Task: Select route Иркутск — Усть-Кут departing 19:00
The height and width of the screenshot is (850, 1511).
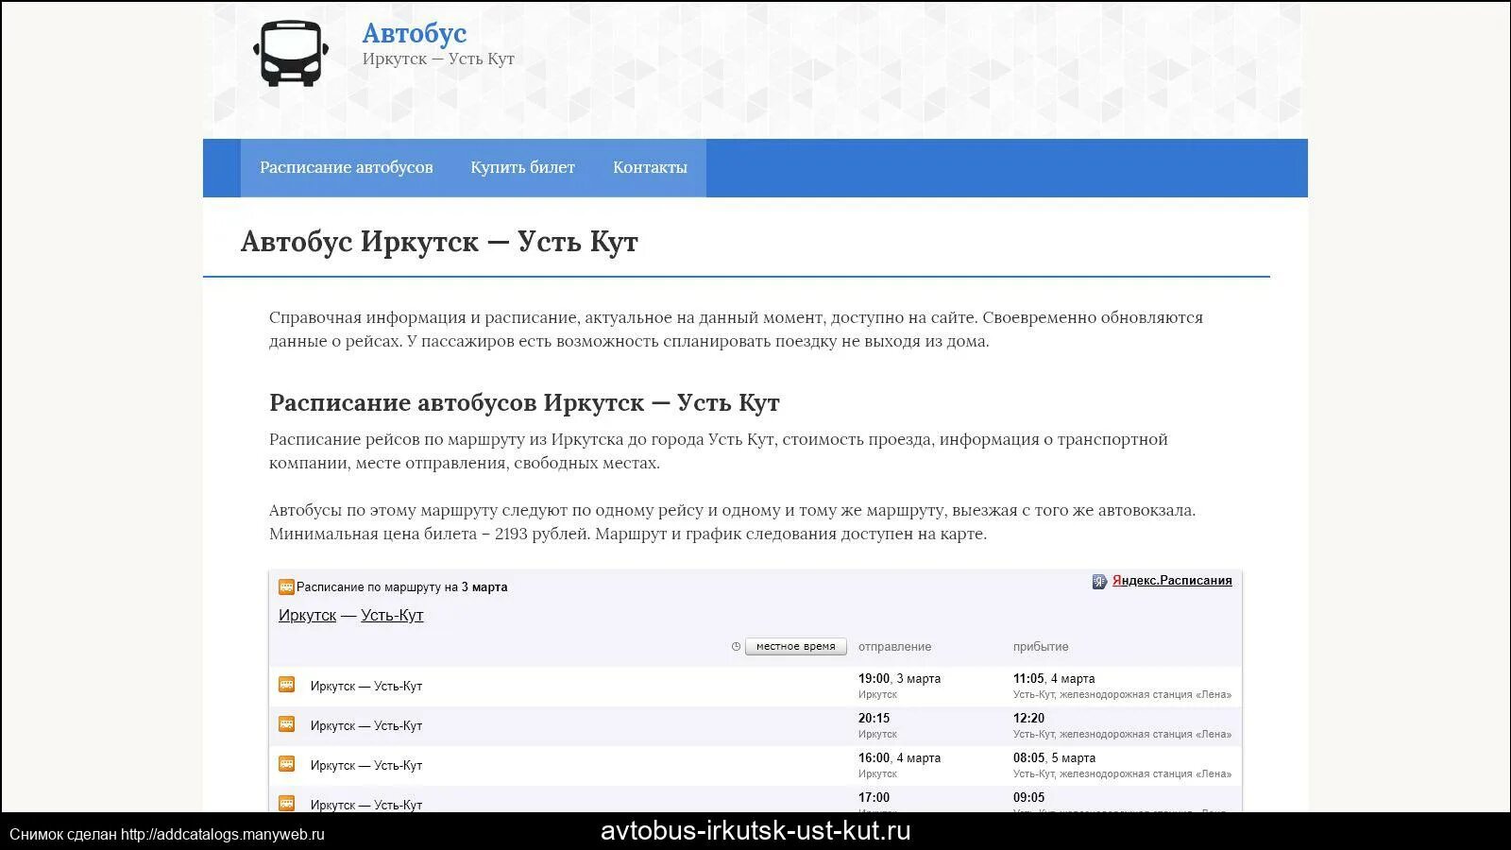Action: [366, 686]
